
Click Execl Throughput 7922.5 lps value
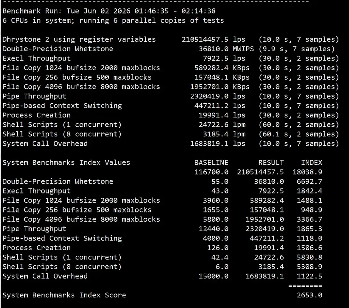coord(224,58)
